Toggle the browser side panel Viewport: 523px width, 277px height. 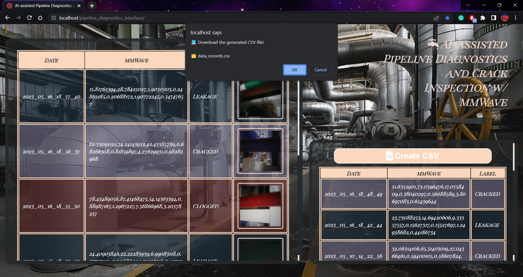(x=494, y=18)
